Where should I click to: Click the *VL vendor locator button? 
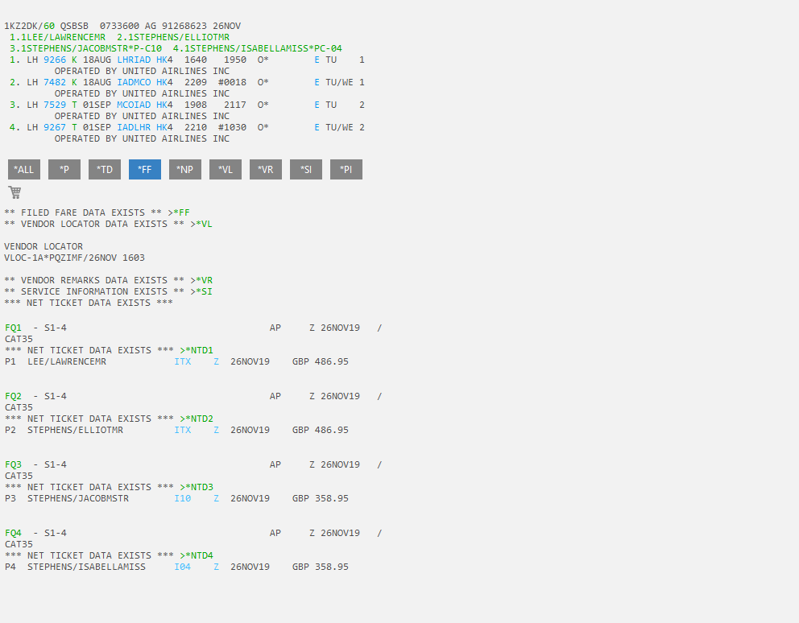226,170
